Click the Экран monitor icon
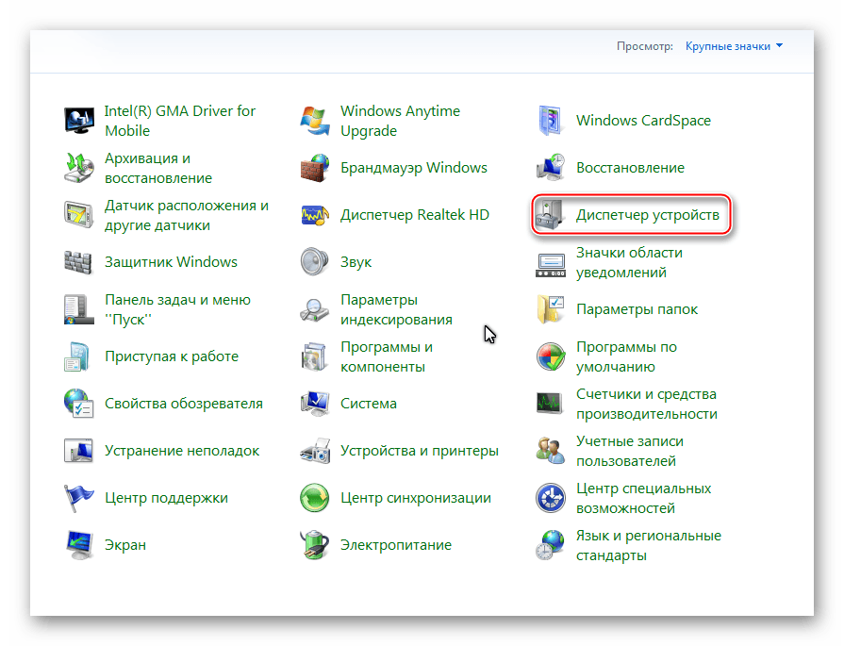 click(x=78, y=545)
